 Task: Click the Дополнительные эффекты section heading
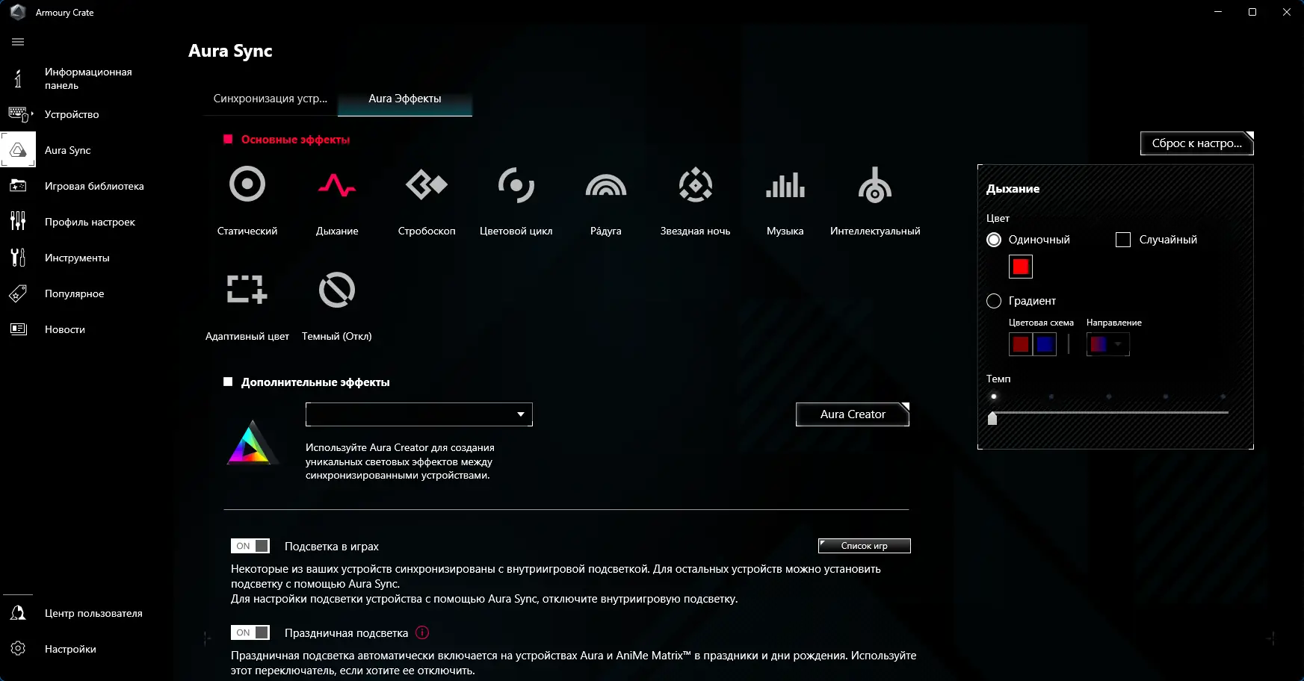315,382
